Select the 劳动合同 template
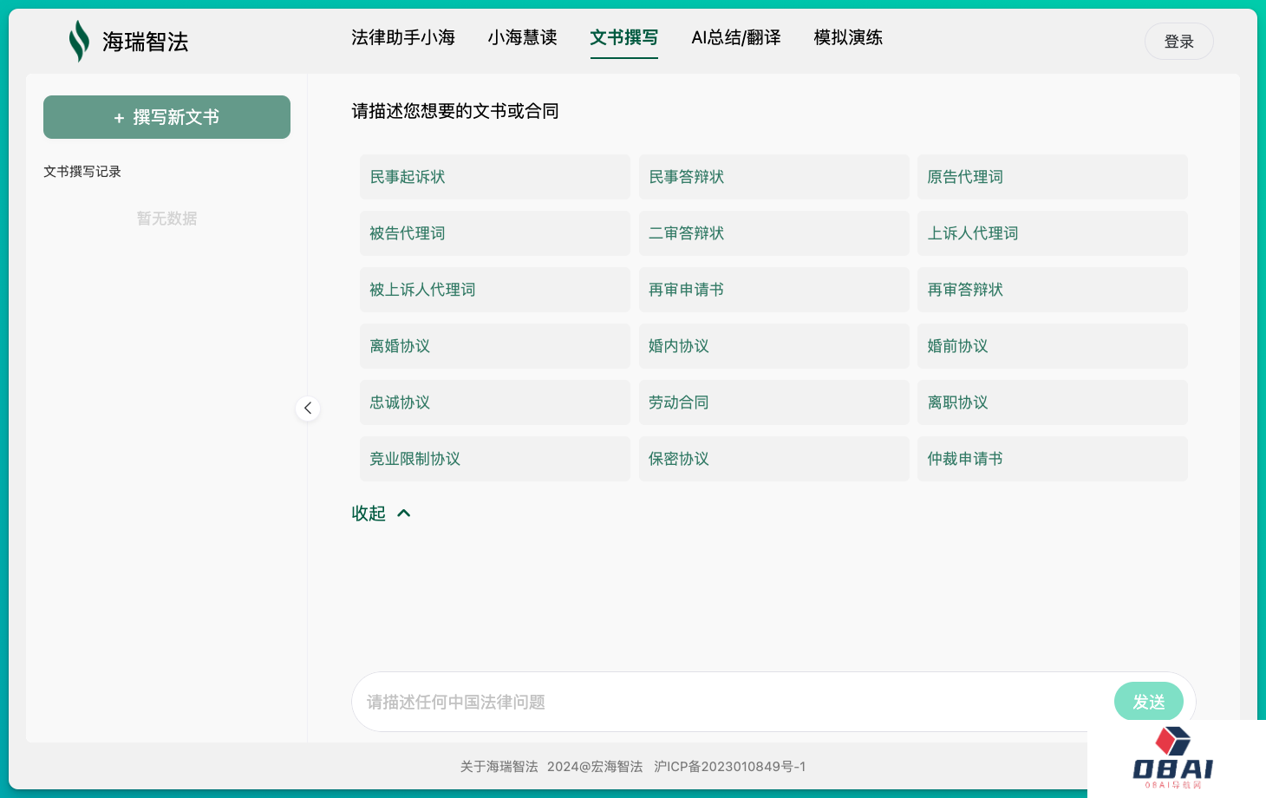 click(773, 402)
